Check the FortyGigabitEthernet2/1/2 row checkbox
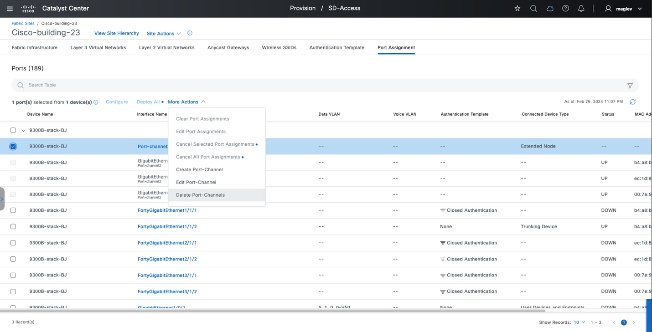Viewport: 652px width, 332px height. point(13,259)
